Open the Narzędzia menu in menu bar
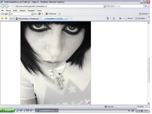 (x=31, y=11)
